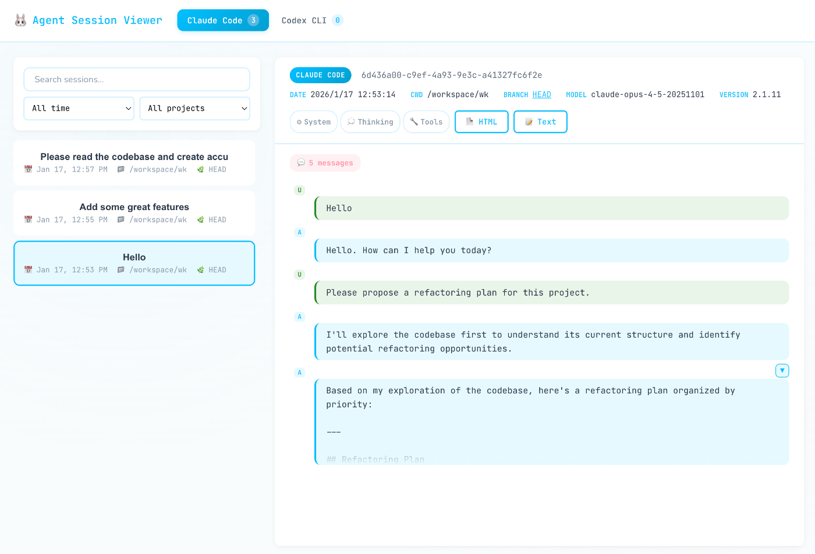
Task: Toggle System messages filter
Action: pyautogui.click(x=314, y=122)
